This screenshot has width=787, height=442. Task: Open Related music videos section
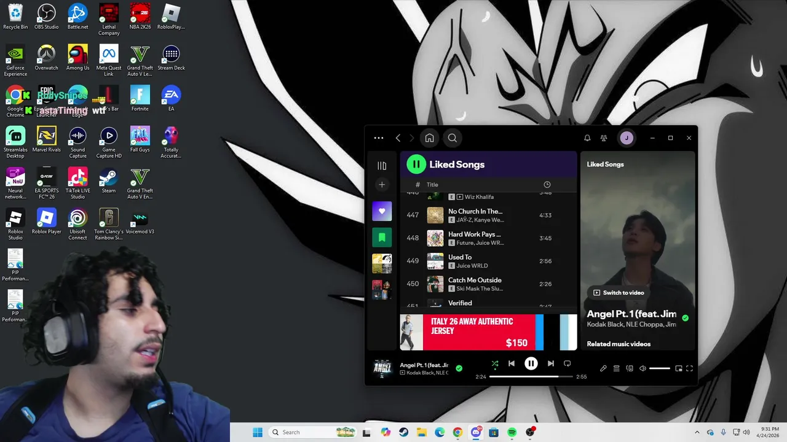point(619,344)
